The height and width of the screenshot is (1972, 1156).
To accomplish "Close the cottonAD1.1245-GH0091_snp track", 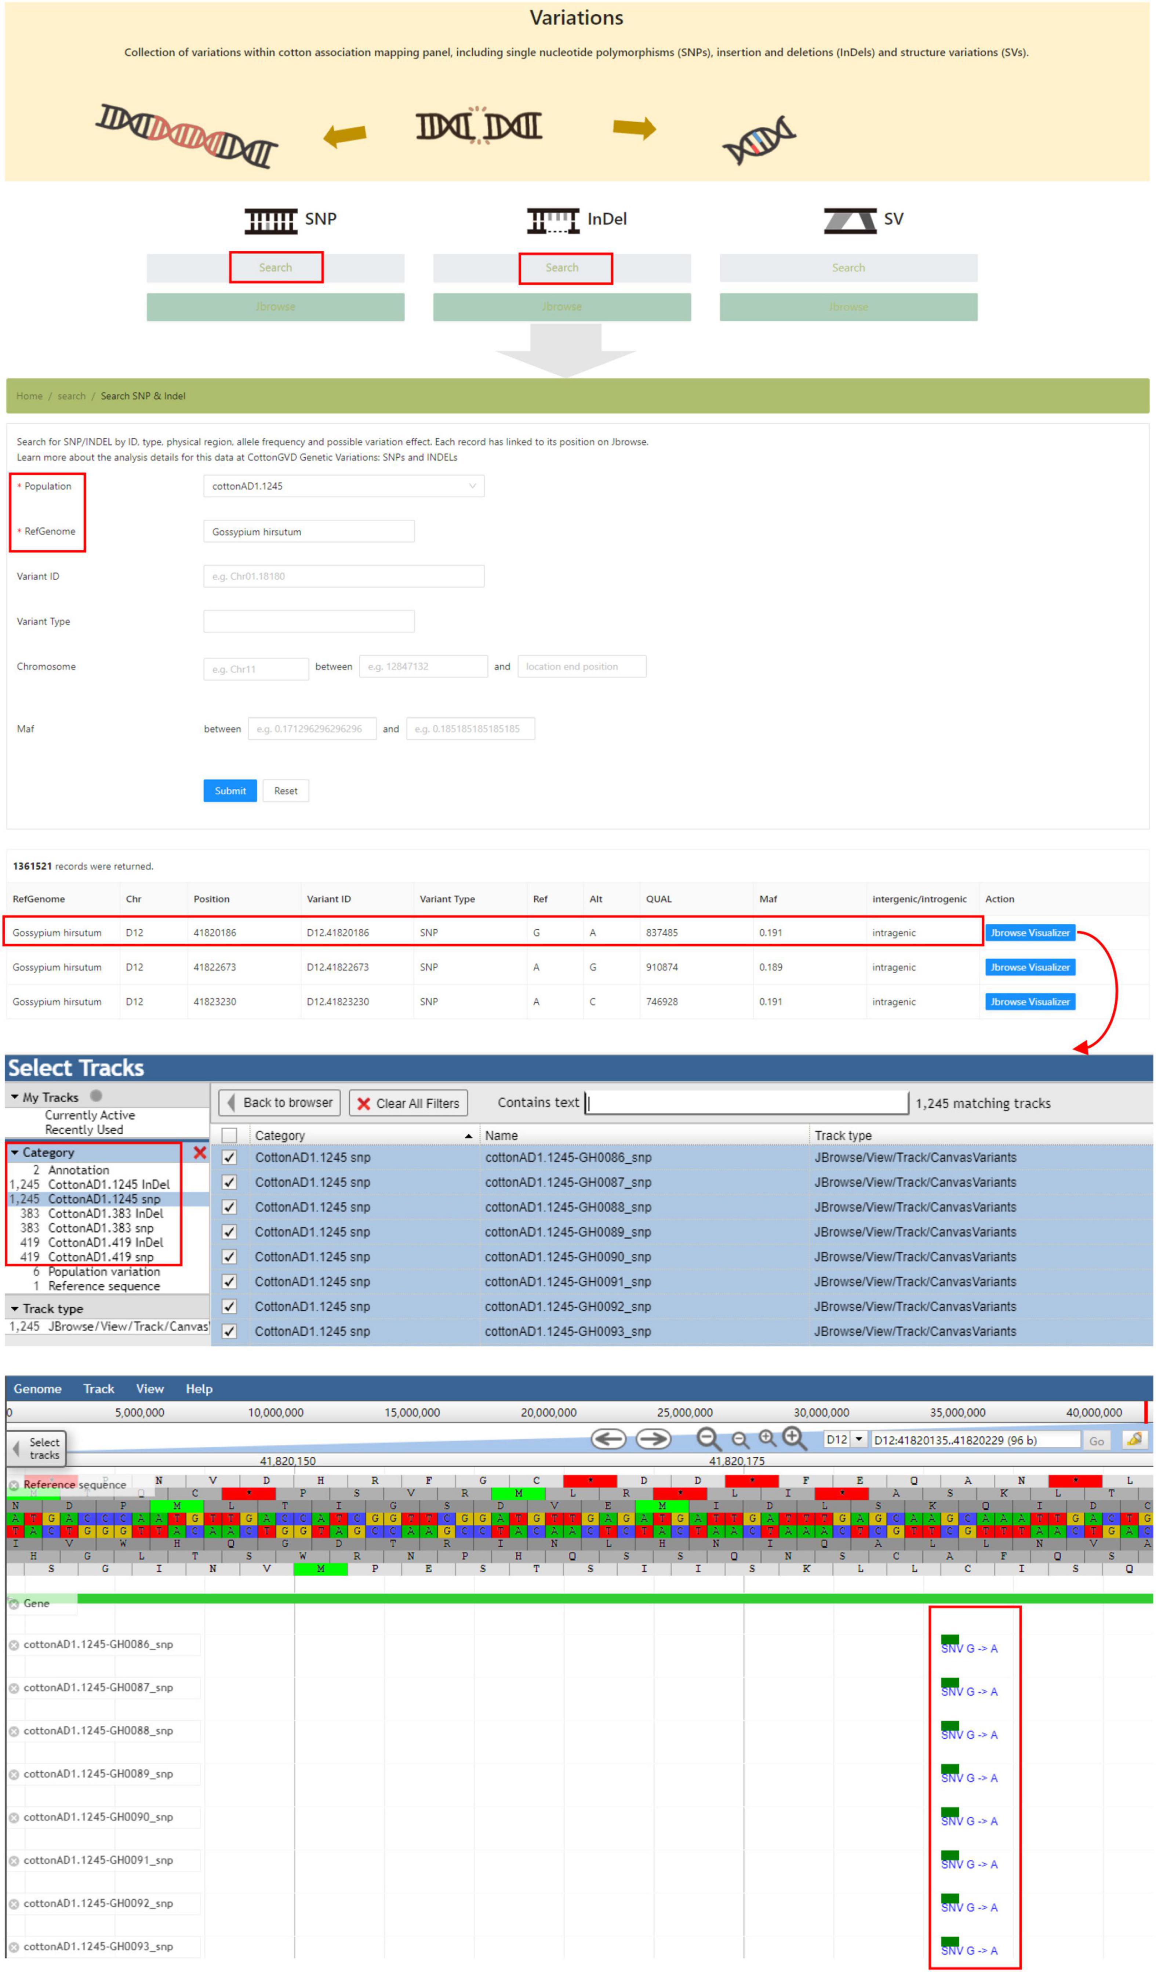I will [x=13, y=1860].
